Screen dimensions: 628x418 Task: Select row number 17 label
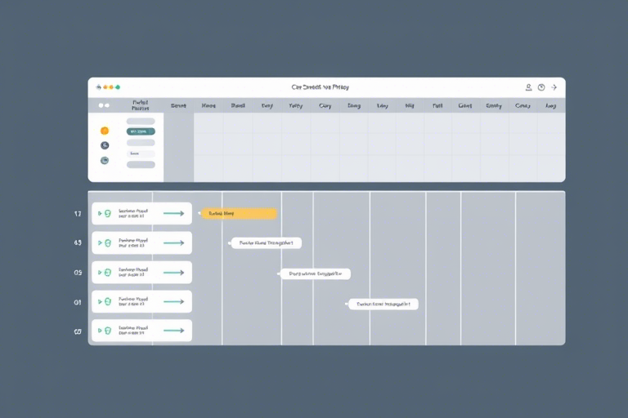pyautogui.click(x=78, y=214)
